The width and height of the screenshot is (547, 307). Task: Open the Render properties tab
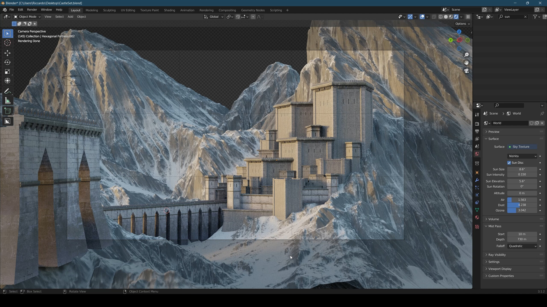point(477,124)
